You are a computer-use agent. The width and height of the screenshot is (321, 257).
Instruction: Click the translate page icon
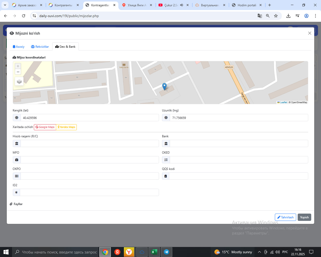click(x=260, y=16)
